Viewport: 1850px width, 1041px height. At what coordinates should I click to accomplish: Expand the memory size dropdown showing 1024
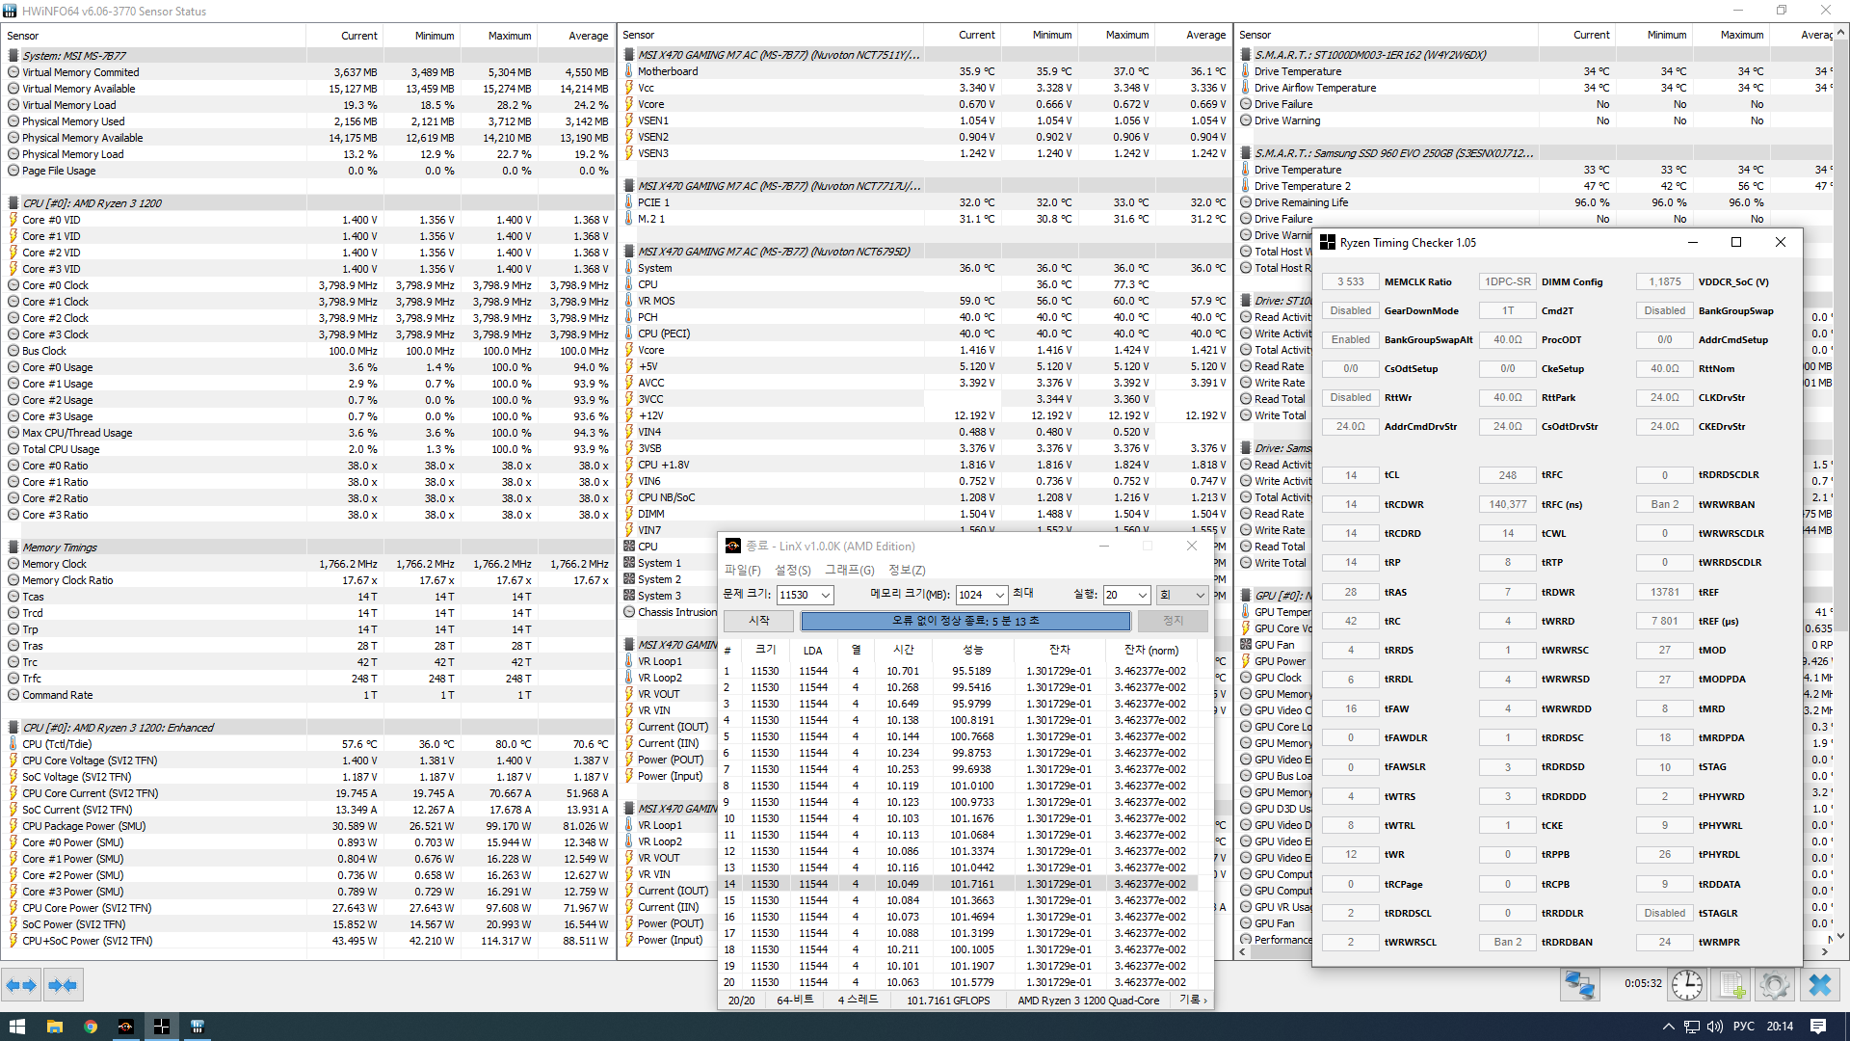(x=999, y=595)
